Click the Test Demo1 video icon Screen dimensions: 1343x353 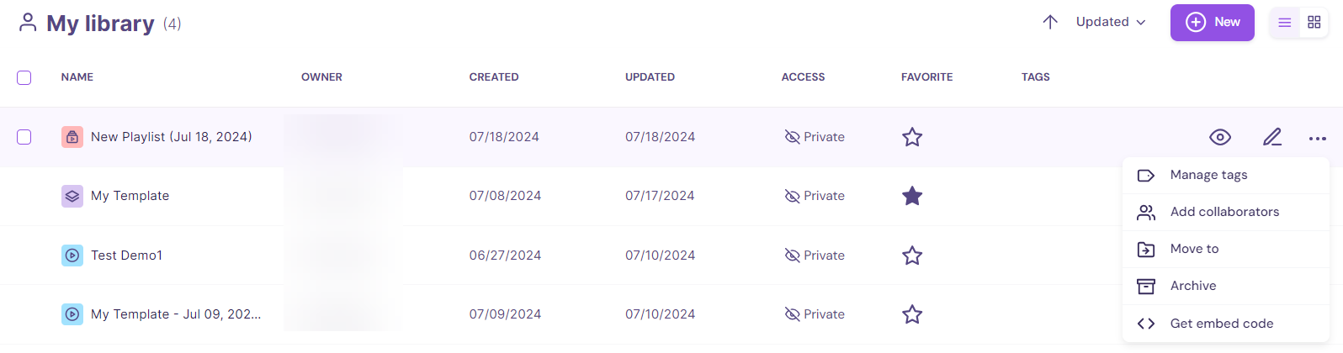(x=72, y=256)
